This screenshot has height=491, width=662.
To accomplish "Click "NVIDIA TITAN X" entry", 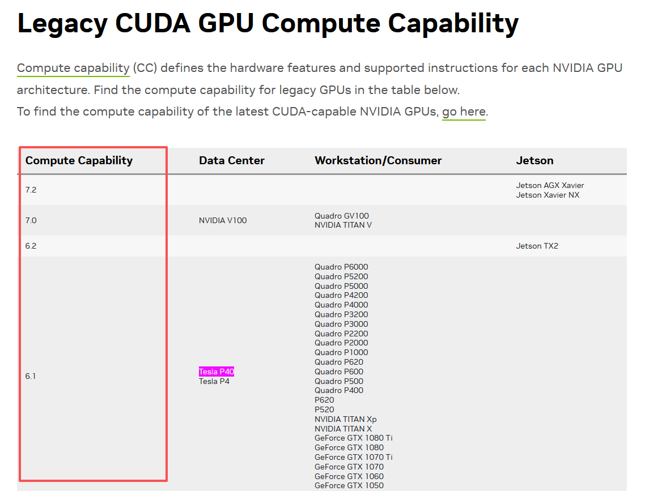I will [343, 429].
